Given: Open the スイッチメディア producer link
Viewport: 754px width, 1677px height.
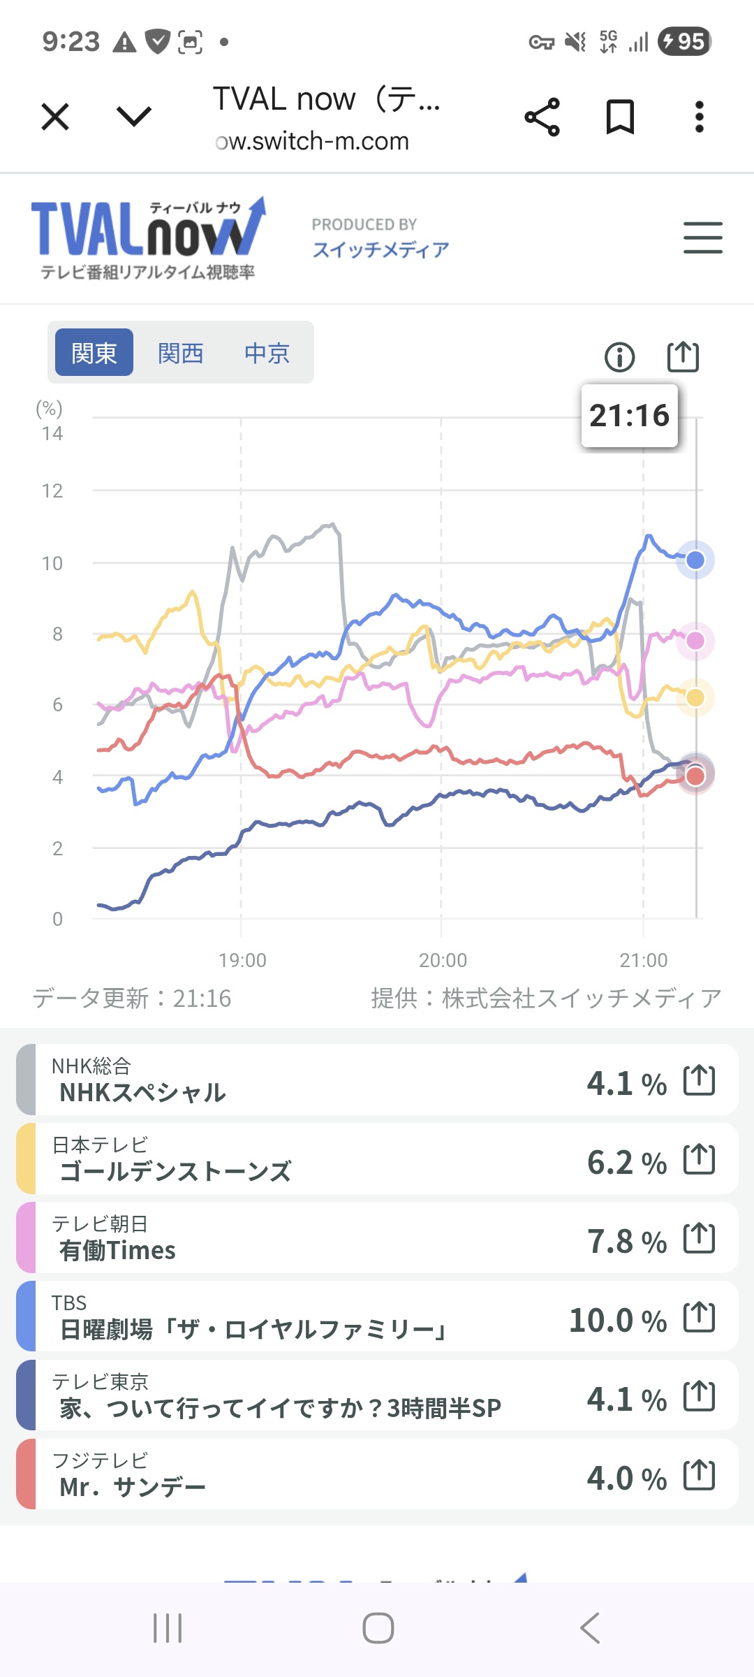Looking at the screenshot, I should [x=380, y=249].
